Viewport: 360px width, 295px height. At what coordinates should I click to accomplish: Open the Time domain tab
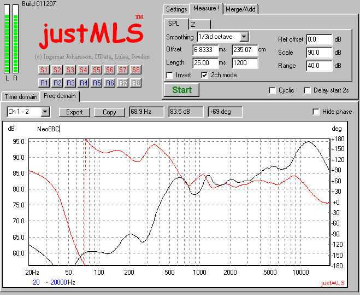[x=21, y=97]
